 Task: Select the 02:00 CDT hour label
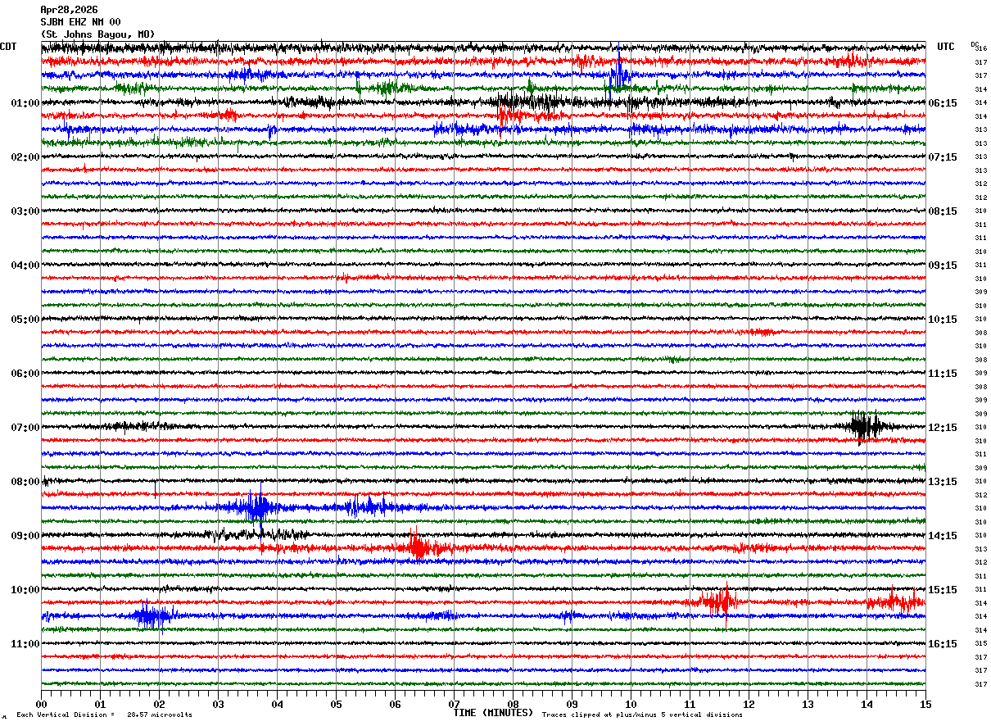(x=25, y=157)
